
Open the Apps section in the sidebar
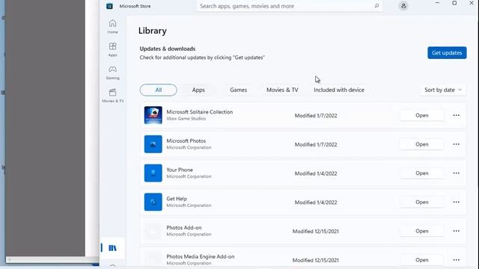coord(112,49)
